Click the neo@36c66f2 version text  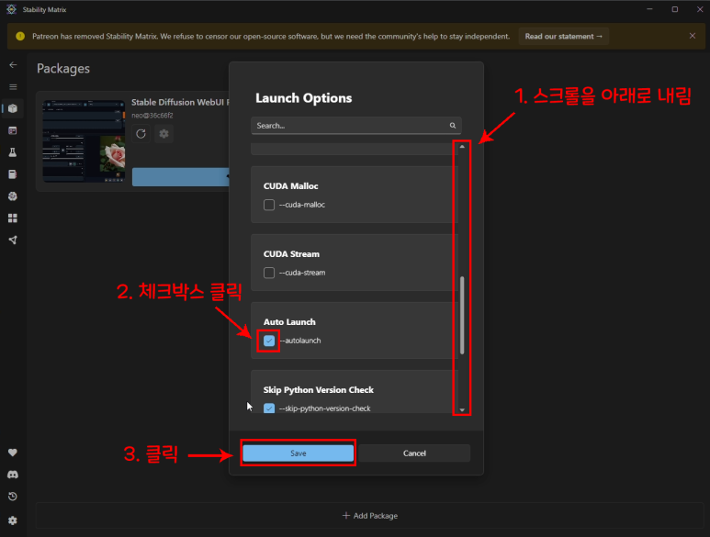[x=152, y=116]
